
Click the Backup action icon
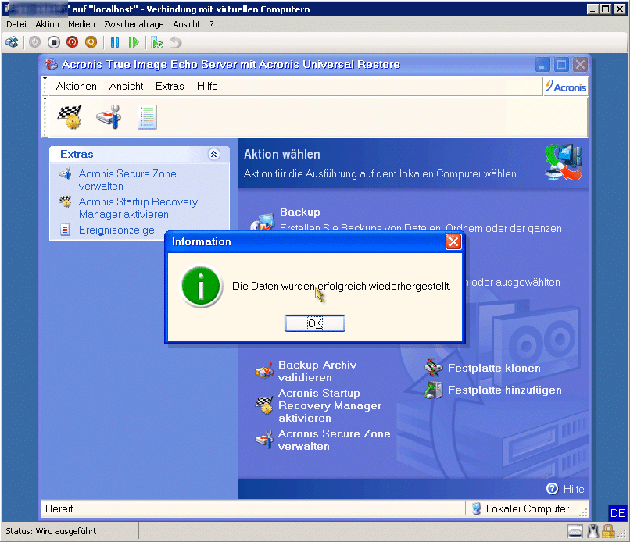pyautogui.click(x=262, y=223)
